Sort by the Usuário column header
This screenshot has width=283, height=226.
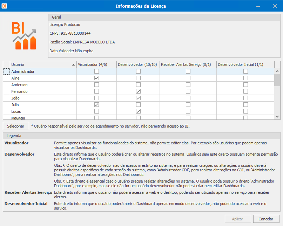(x=43, y=64)
